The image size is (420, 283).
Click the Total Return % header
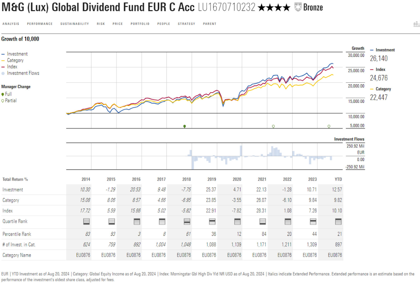15,179
